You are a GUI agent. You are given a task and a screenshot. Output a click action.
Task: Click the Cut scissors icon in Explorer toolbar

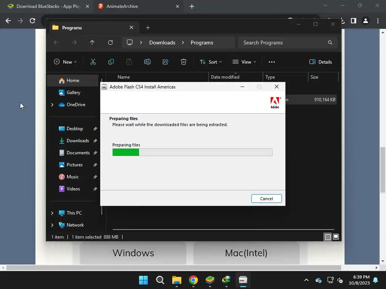[x=93, y=62]
